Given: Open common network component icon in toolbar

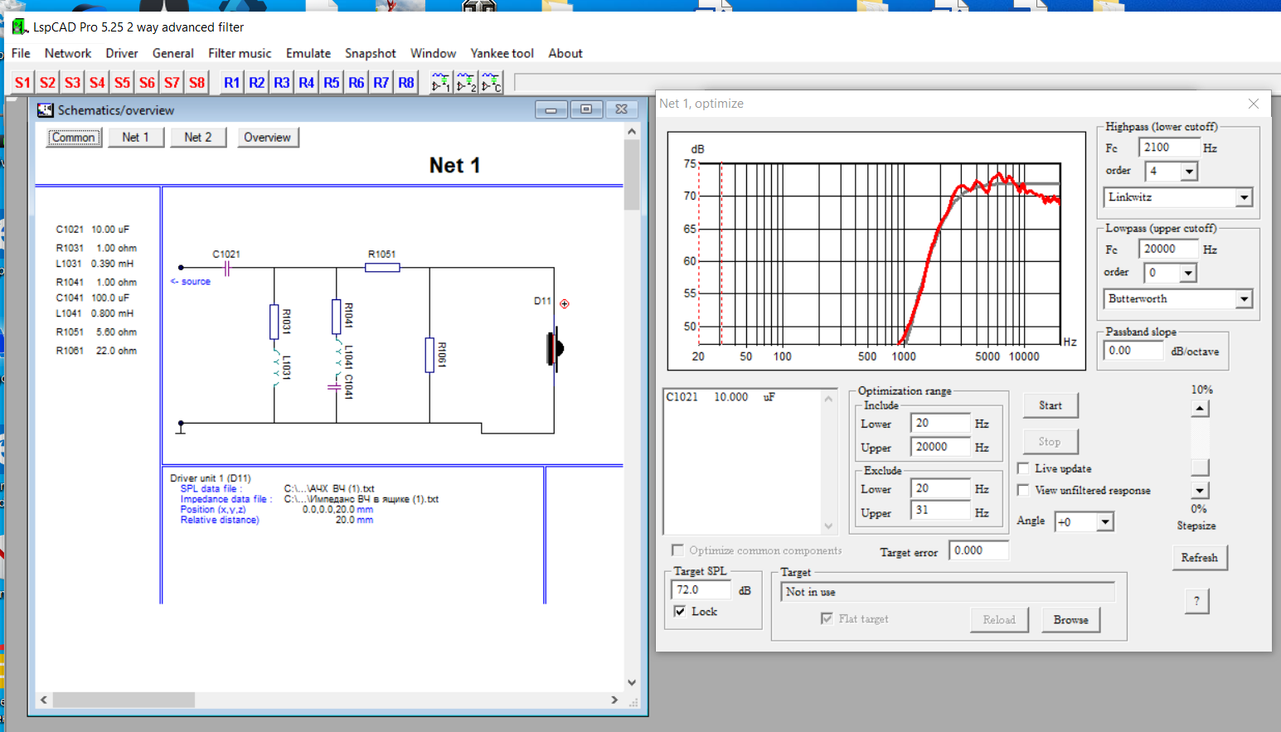Looking at the screenshot, I should tap(492, 83).
